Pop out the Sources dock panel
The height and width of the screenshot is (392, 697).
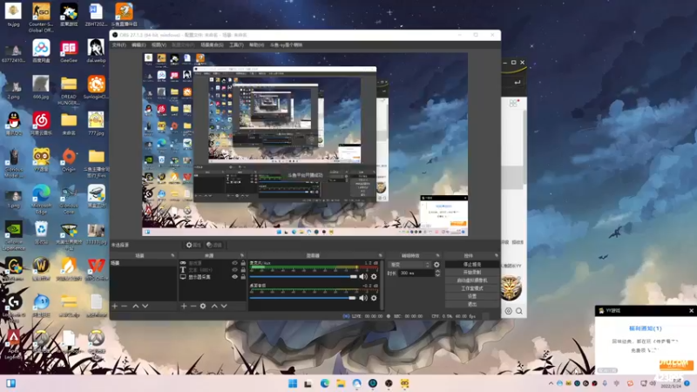(x=242, y=255)
